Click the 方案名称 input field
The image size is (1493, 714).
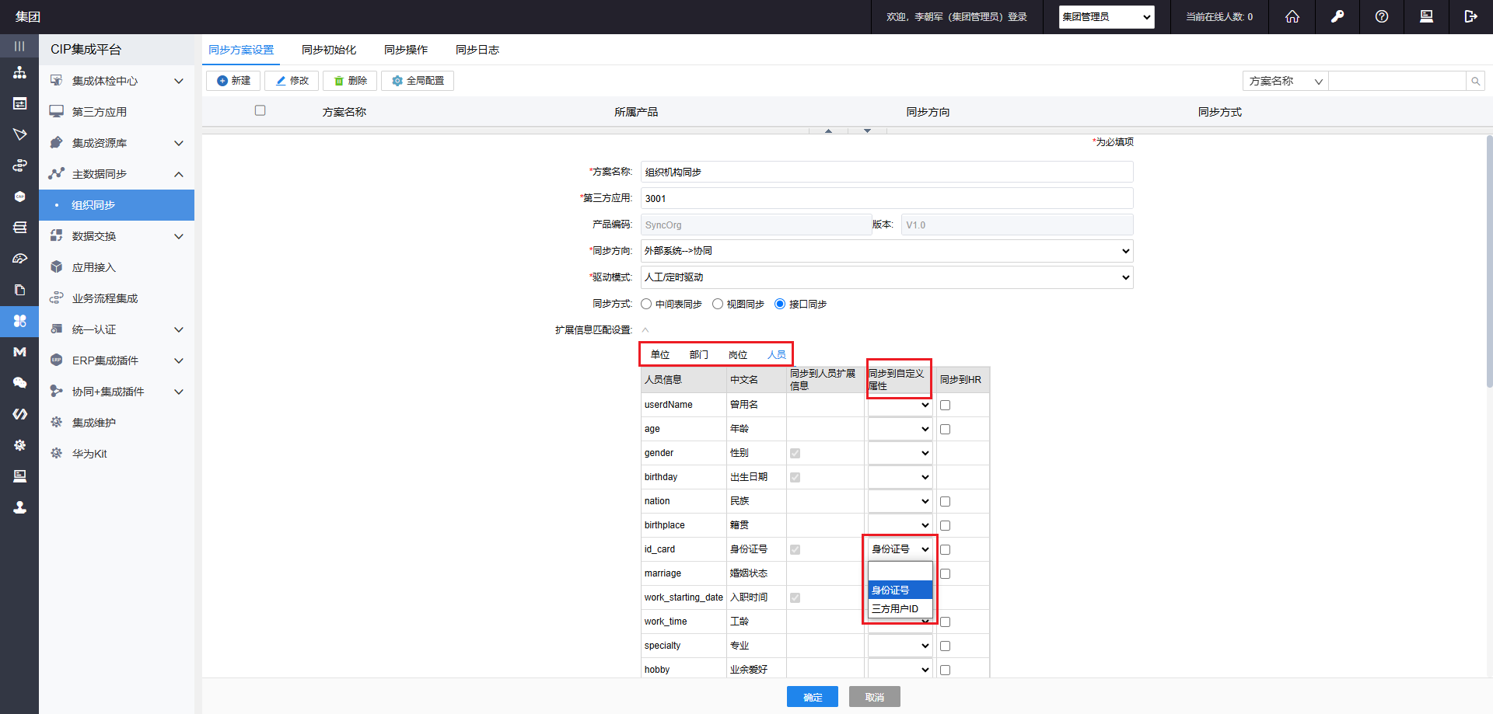(886, 172)
